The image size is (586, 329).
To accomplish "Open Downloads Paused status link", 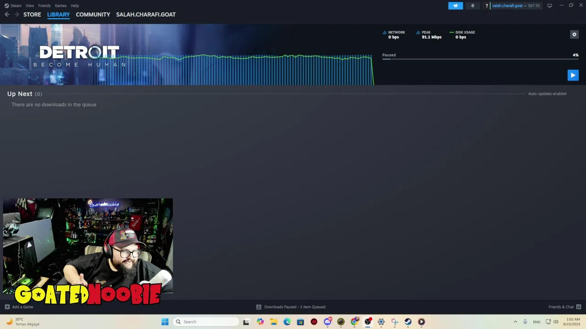I will tap(295, 307).
